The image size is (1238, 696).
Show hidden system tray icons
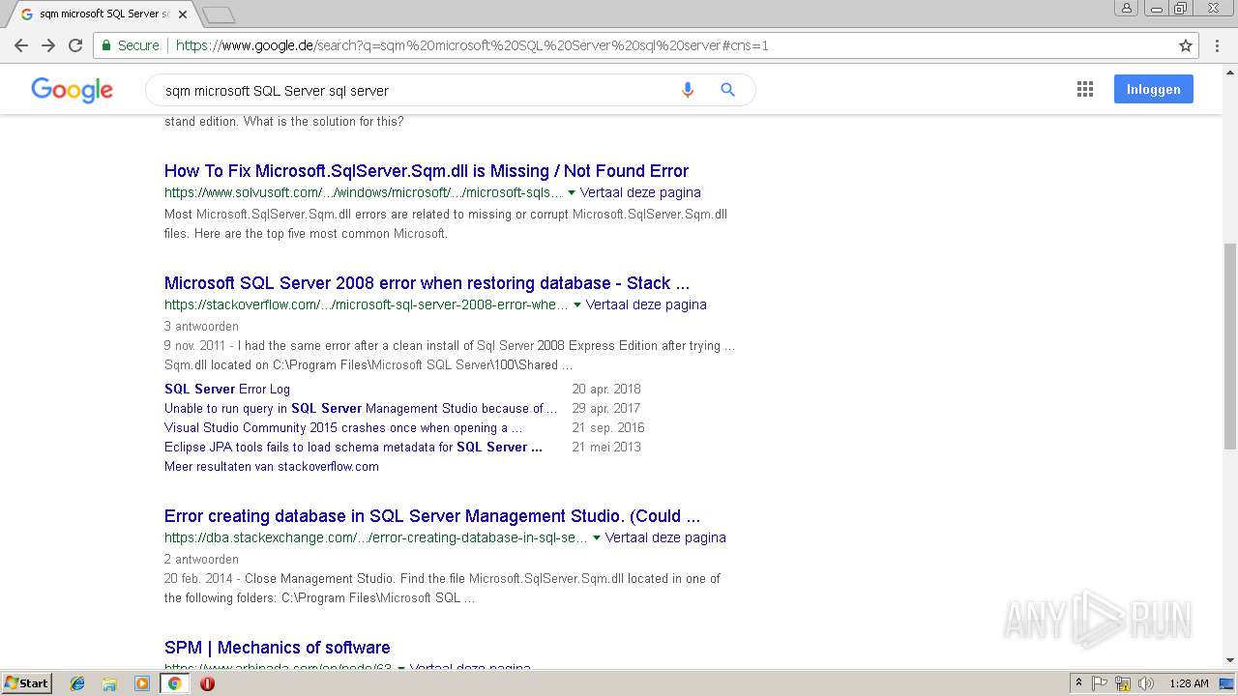pos(1078,683)
